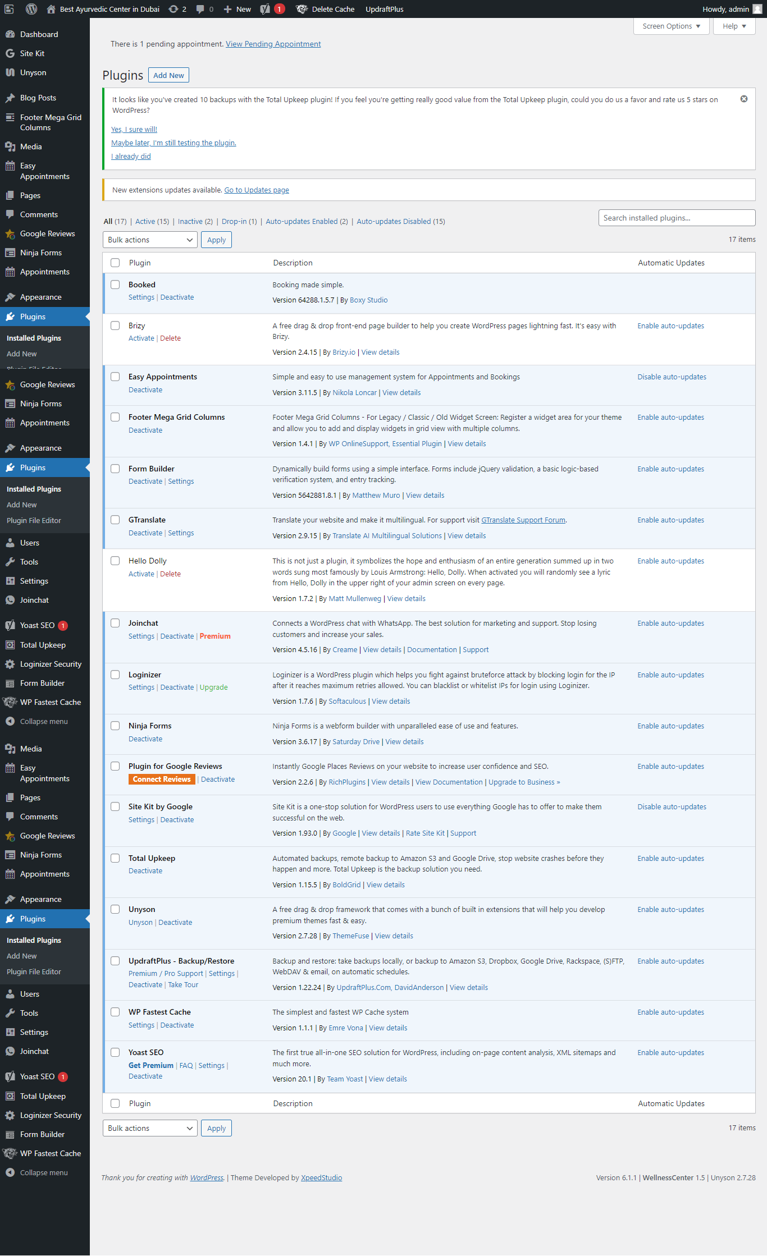Select the Booked plugin checkbox
The image size is (767, 1256).
[x=115, y=285]
